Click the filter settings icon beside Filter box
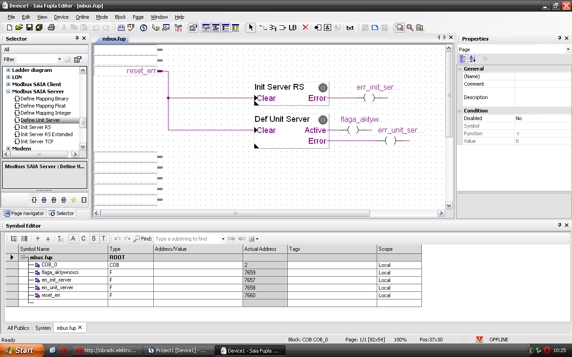This screenshot has width=572, height=357. pyautogui.click(x=78, y=59)
